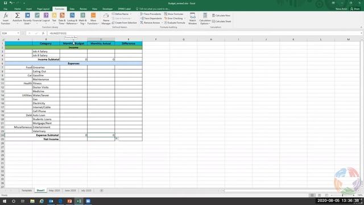This screenshot has width=364, height=205.
Task: Click Calculate Sheet
Action: [221, 22]
